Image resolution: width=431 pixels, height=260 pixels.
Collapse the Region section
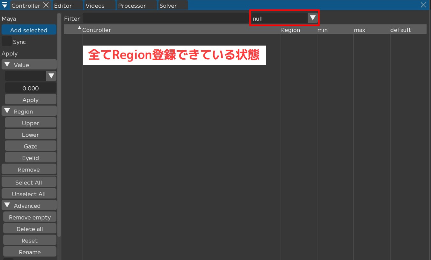click(x=7, y=111)
